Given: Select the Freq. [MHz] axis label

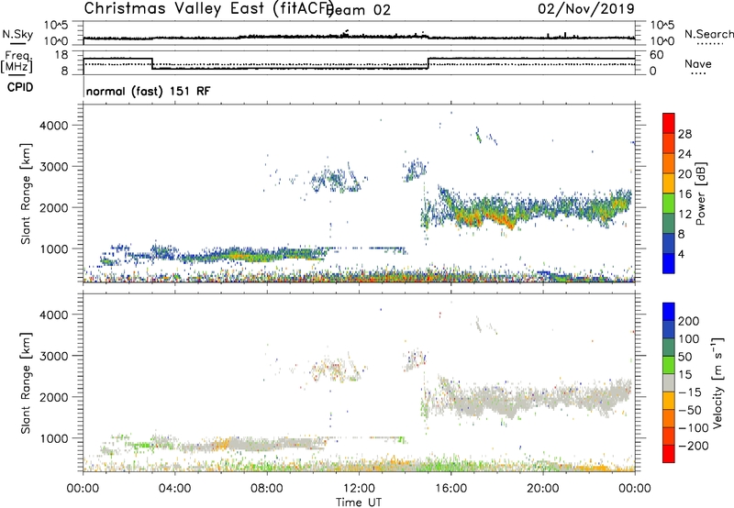Looking at the screenshot, I should click(17, 61).
